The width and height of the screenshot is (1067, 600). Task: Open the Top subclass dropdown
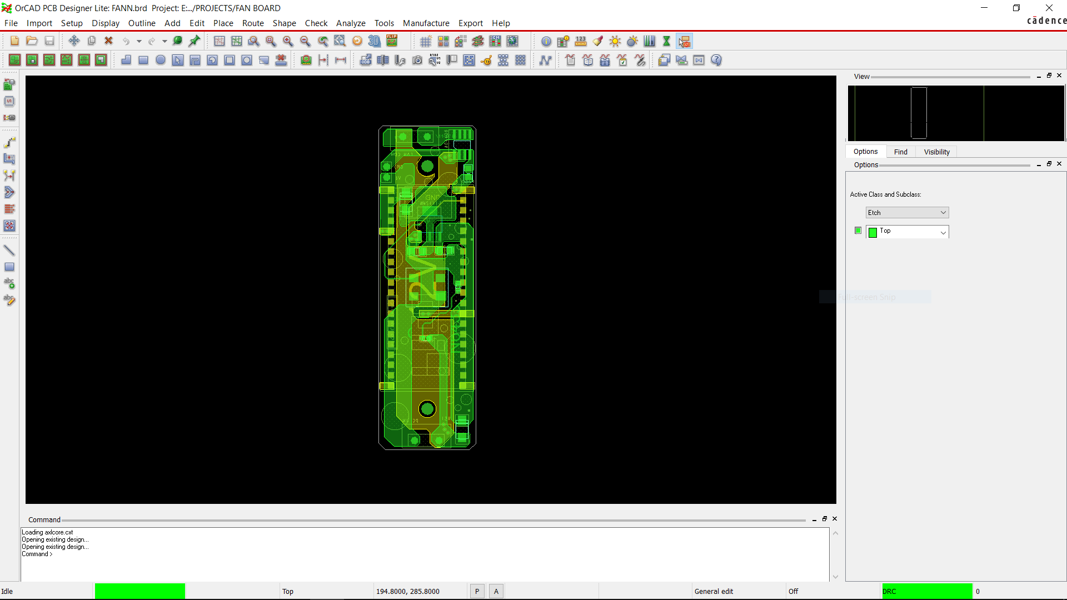907,232
